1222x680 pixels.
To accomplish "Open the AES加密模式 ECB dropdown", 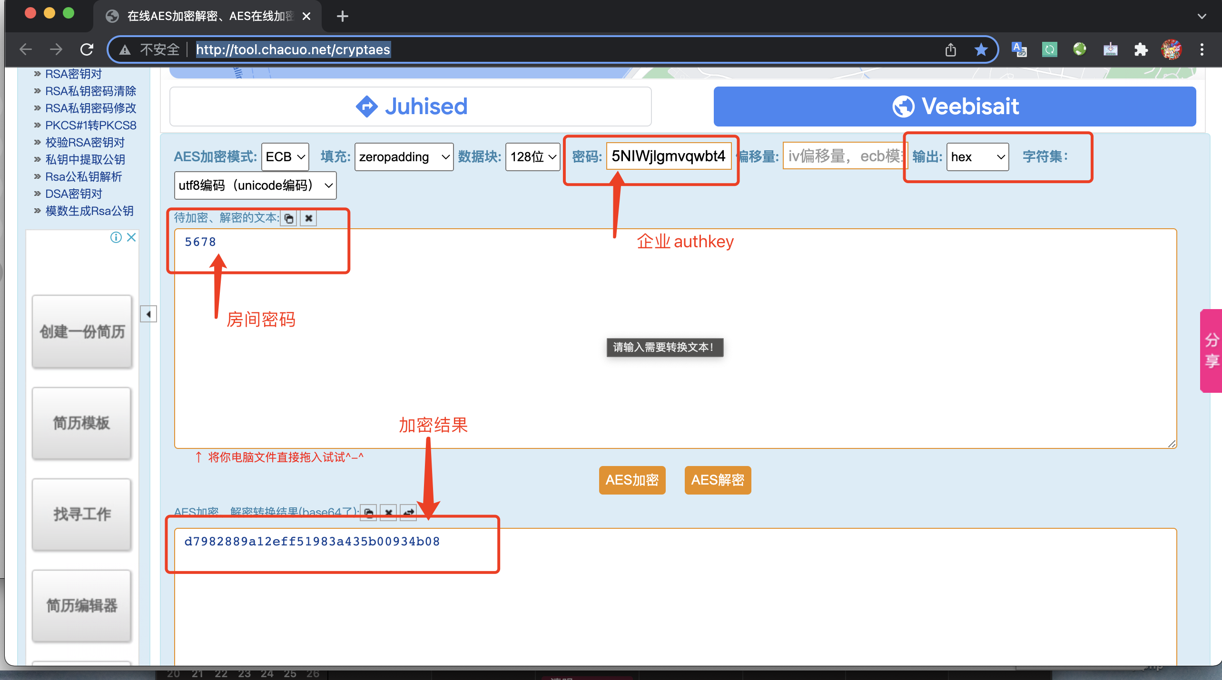I will coord(285,157).
